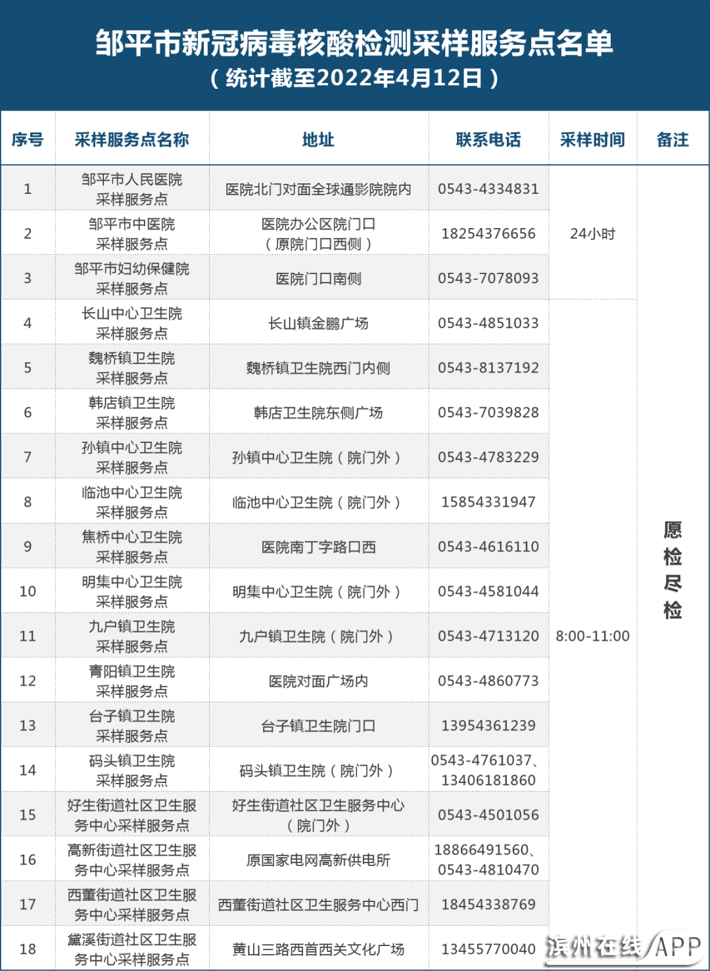Select the 24小时 sampling time cell
710x971 pixels.
click(592, 233)
